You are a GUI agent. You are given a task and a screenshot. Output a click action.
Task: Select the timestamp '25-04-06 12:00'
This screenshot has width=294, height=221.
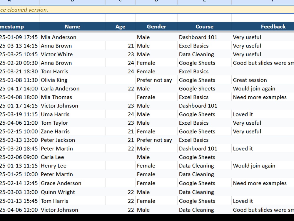(x=19, y=210)
